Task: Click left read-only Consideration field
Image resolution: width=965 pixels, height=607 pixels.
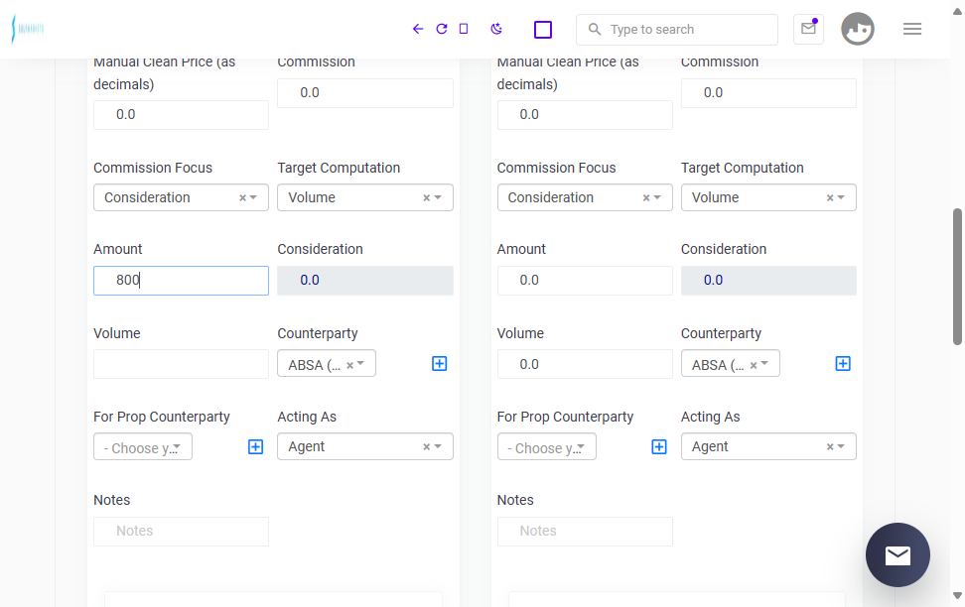Action: pyautogui.click(x=365, y=281)
